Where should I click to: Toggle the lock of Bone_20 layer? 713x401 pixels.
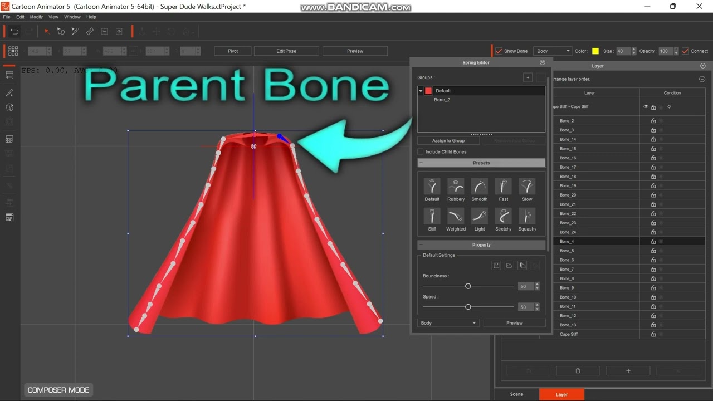point(653,195)
